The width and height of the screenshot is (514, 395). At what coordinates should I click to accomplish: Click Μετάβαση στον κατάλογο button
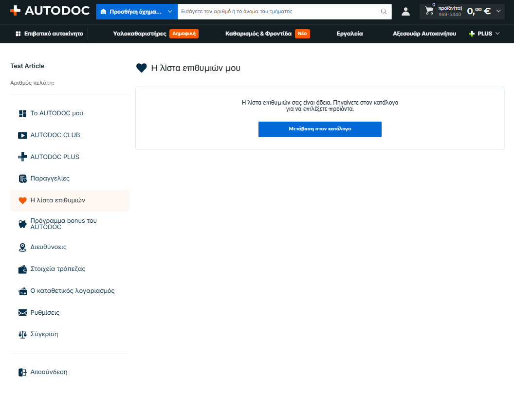[320, 129]
